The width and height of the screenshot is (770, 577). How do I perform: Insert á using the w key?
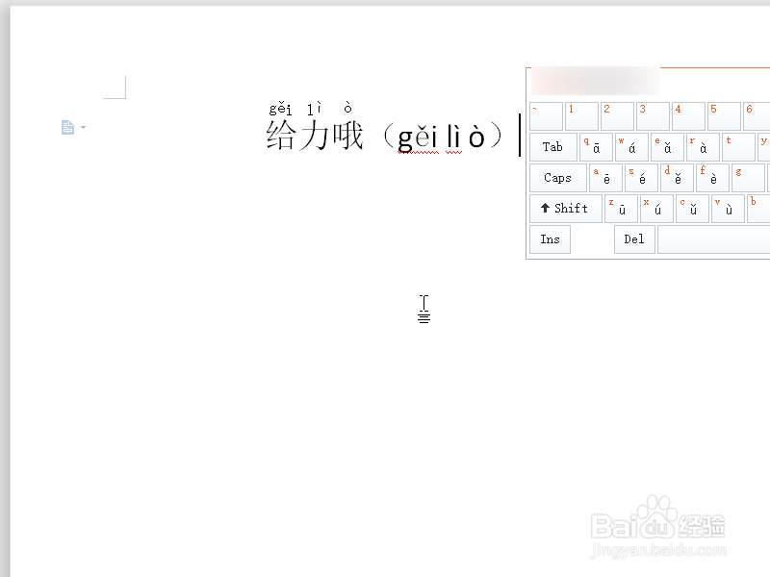tap(631, 147)
